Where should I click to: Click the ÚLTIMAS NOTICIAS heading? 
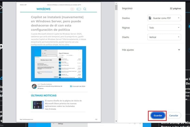click(44, 95)
